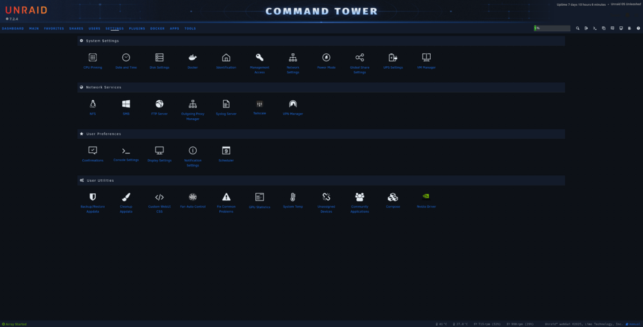Screen dimensions: 643x327
Task: Open UPS Settings
Action: point(393,60)
